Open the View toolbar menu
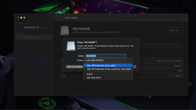Viewport: 196px width, 110px height. coord(60,18)
